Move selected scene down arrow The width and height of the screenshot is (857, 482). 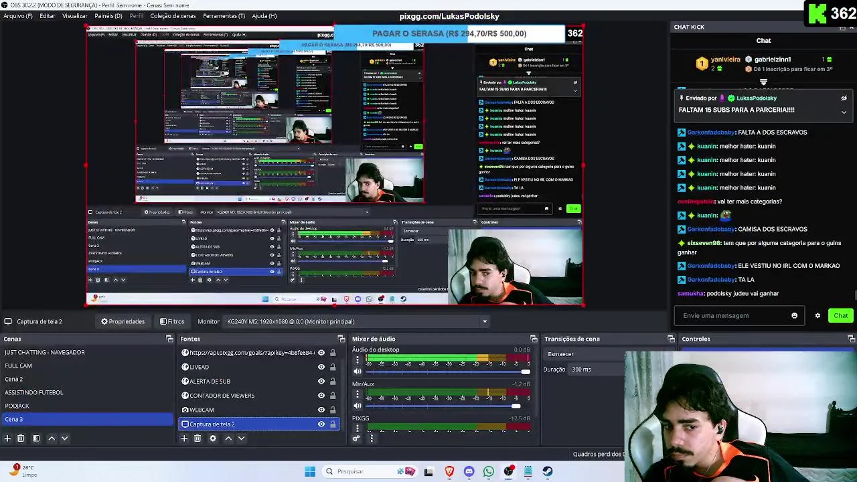[65, 438]
